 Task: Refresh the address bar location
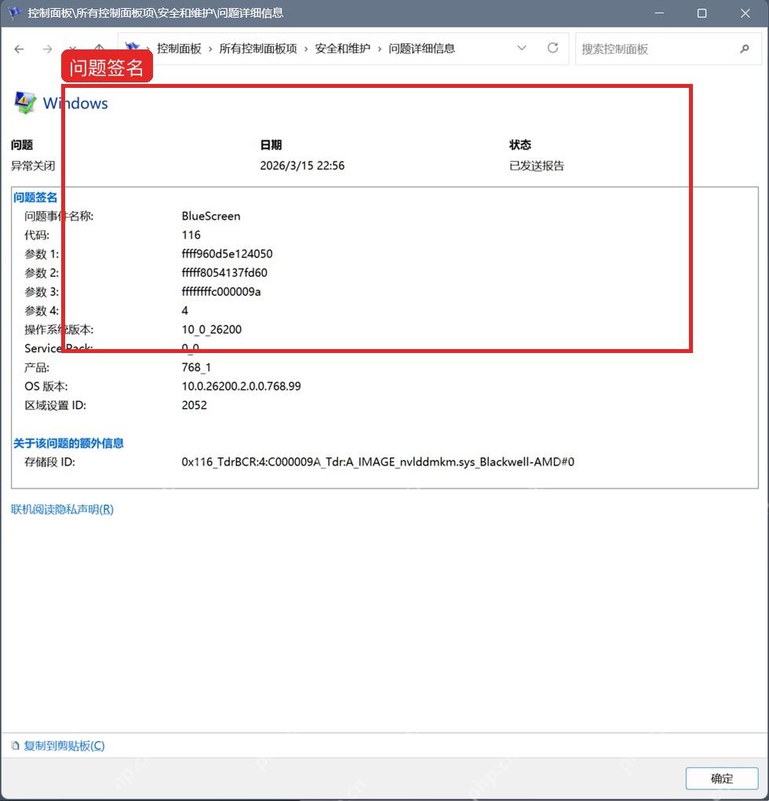click(x=553, y=48)
